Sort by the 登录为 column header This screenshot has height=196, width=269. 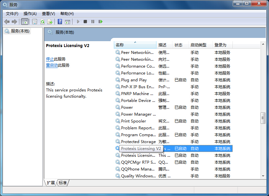pos(222,45)
